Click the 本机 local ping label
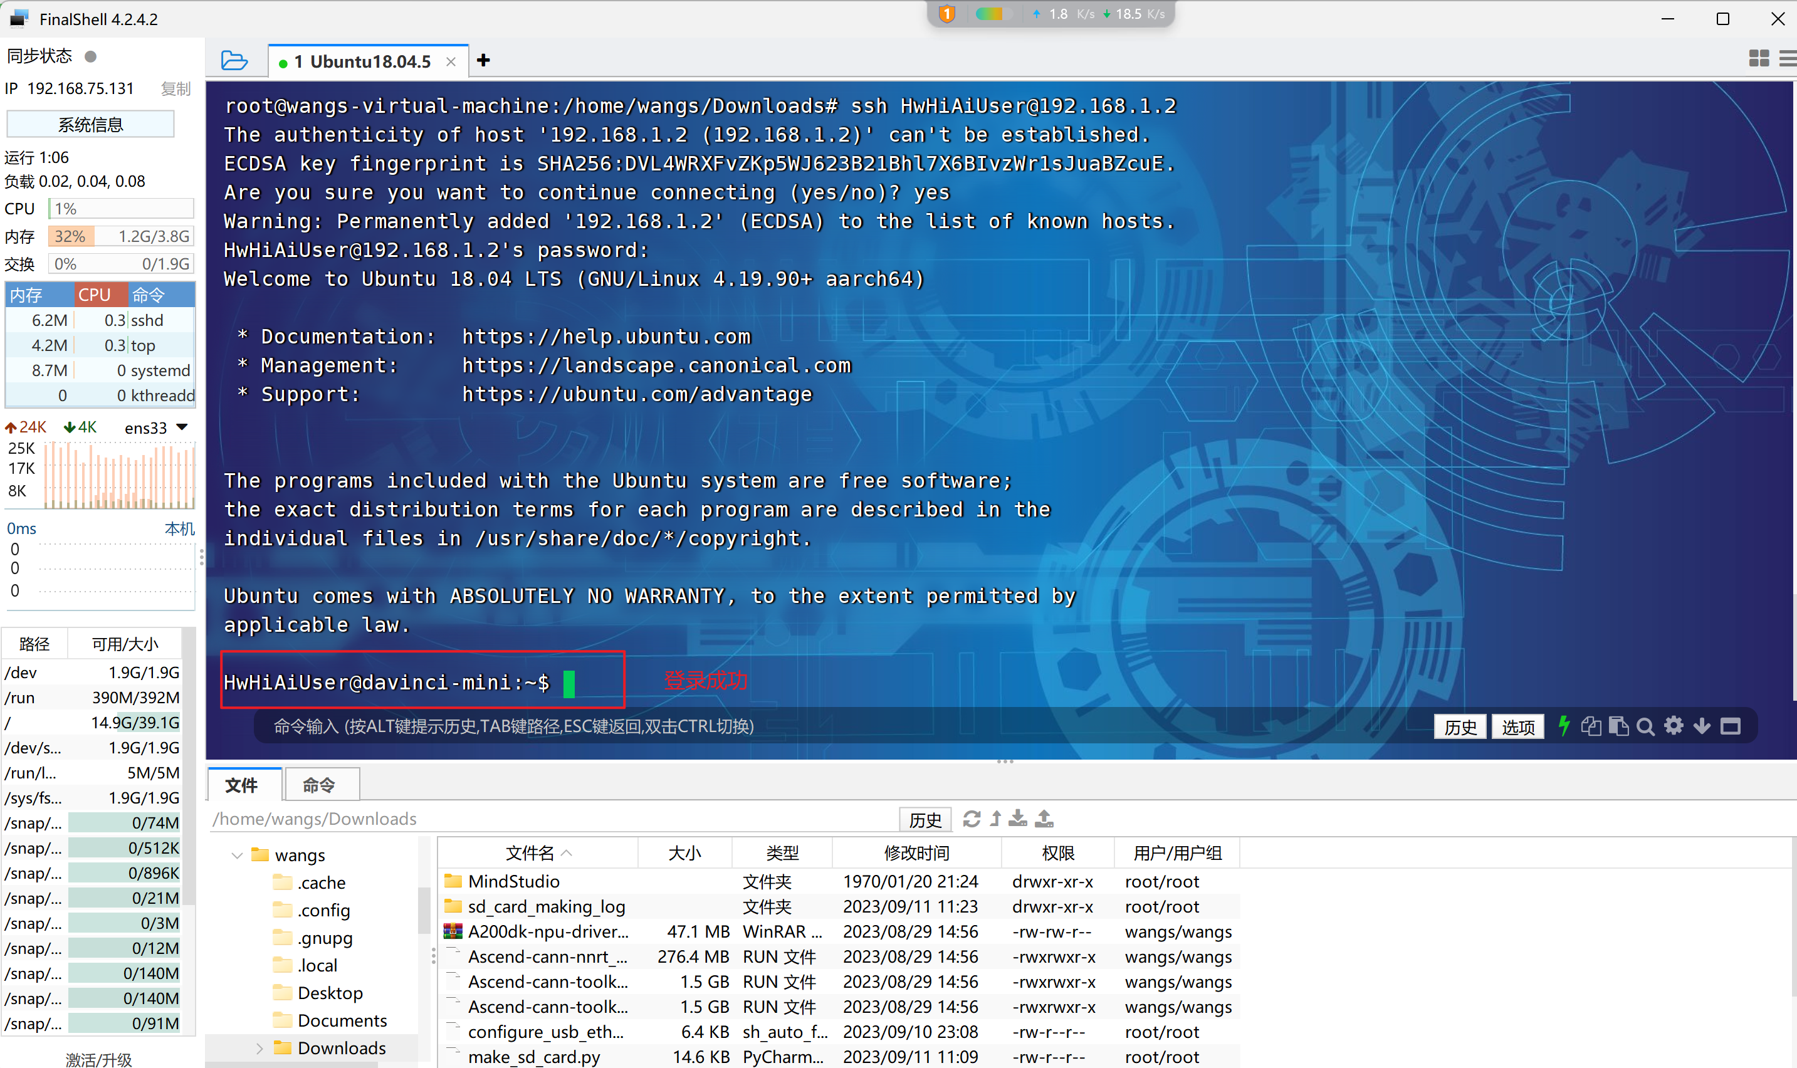The width and height of the screenshot is (1797, 1068). 179,529
